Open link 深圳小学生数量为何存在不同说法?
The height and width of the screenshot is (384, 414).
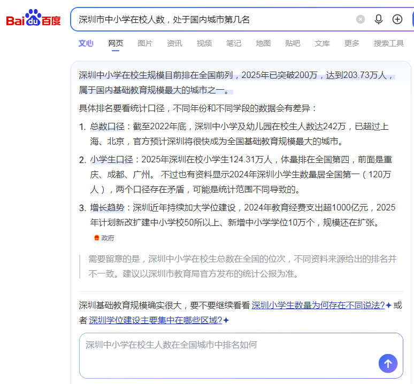(318, 305)
